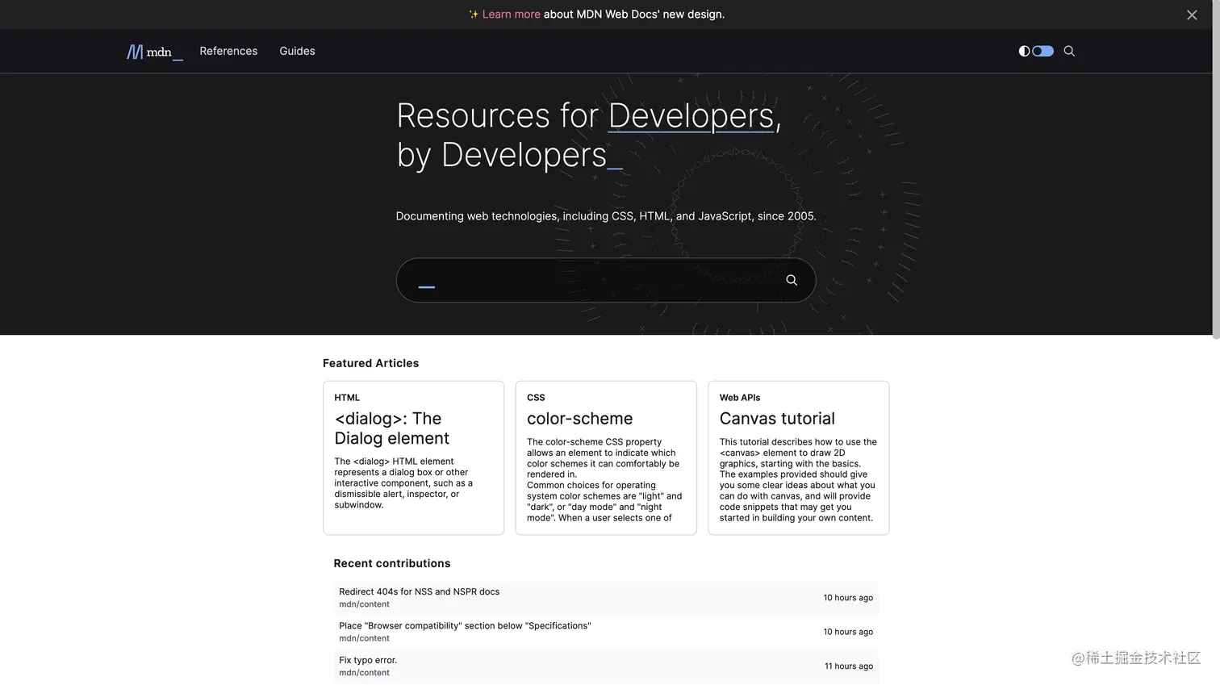This screenshot has width=1220, height=685.
Task: Focus the main hero search input field
Action: point(606,280)
